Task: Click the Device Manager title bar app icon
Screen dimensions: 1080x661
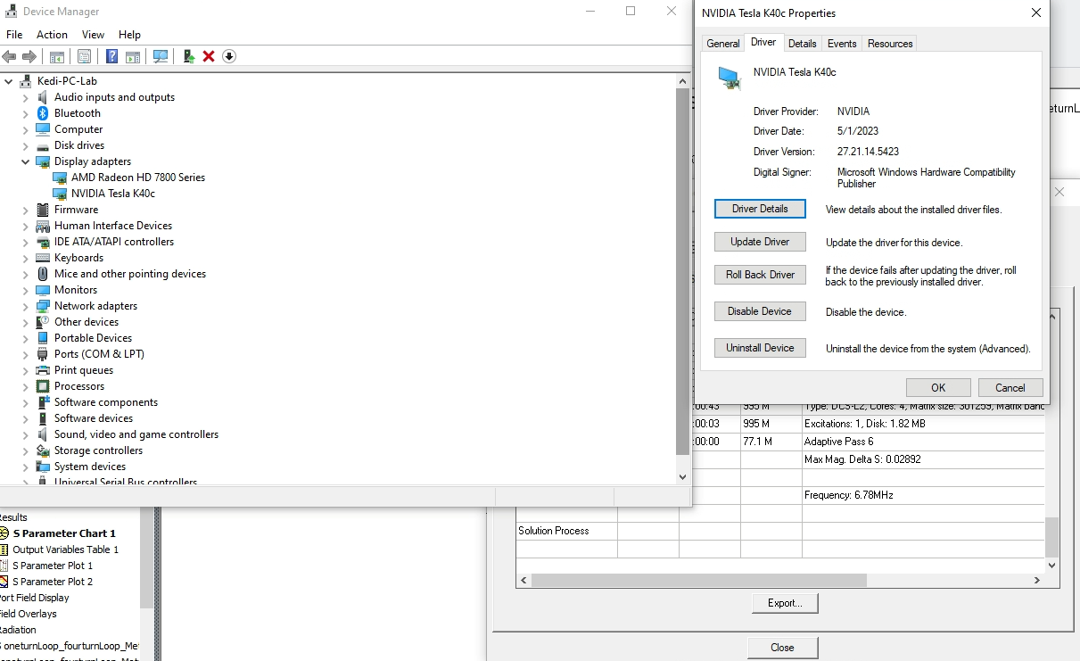Action: click(12, 12)
